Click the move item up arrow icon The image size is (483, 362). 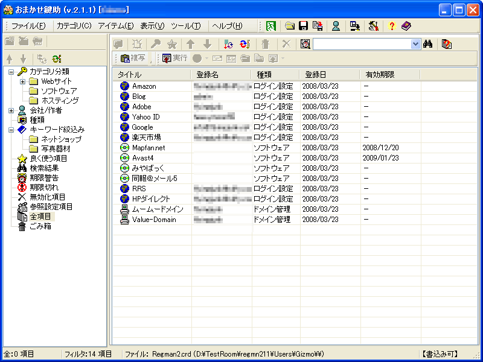tap(191, 44)
